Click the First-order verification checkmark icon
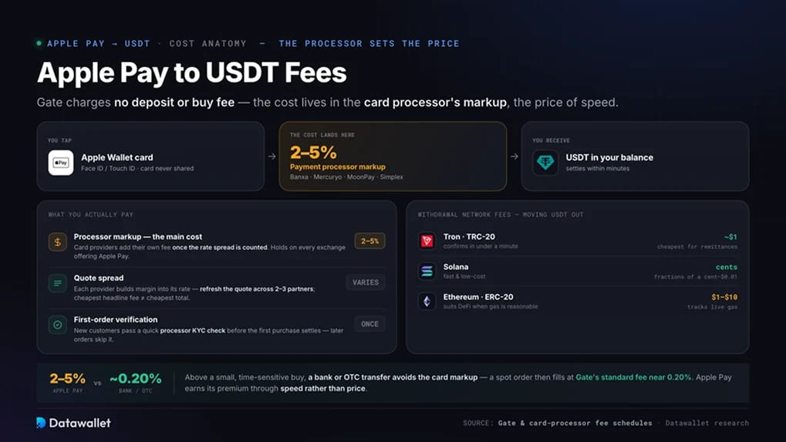786x442 pixels. pos(58,325)
